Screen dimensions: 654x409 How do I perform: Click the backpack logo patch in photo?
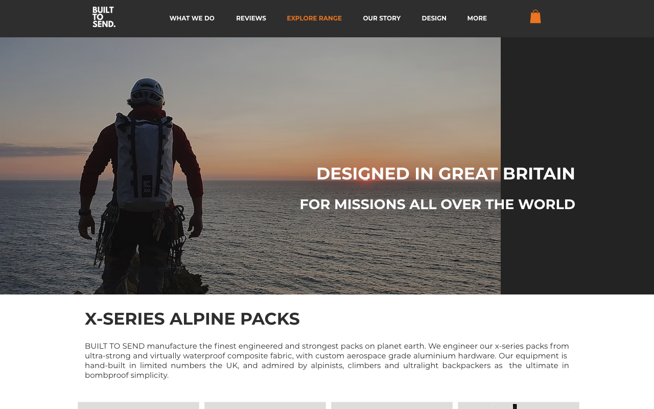point(147,186)
